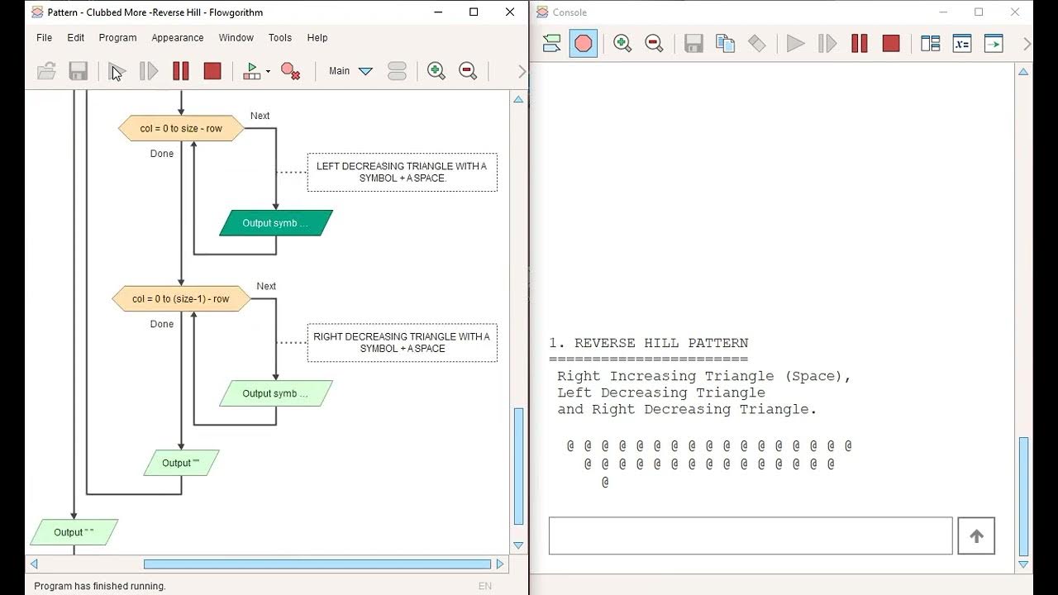This screenshot has height=595, width=1058.
Task: Click the flowchart horizontal scrollbar thumb
Action: pos(317,564)
